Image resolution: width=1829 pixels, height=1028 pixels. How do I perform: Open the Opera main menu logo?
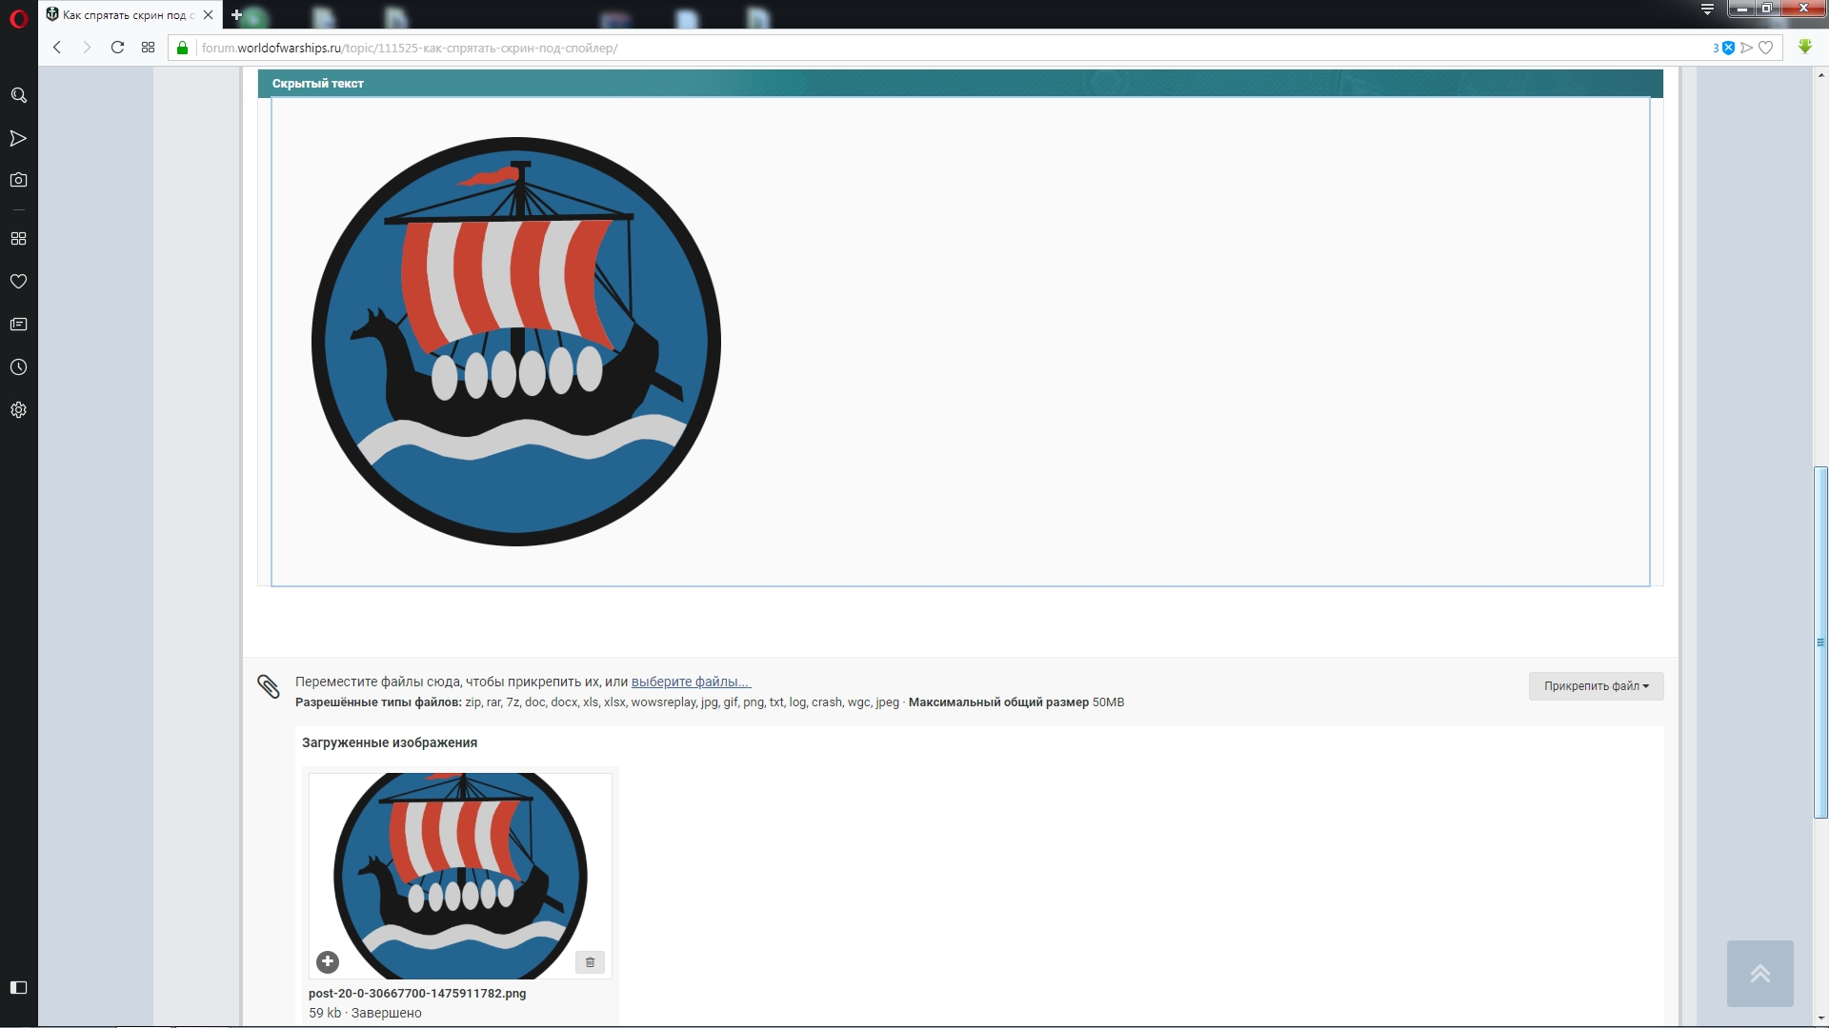(x=18, y=20)
